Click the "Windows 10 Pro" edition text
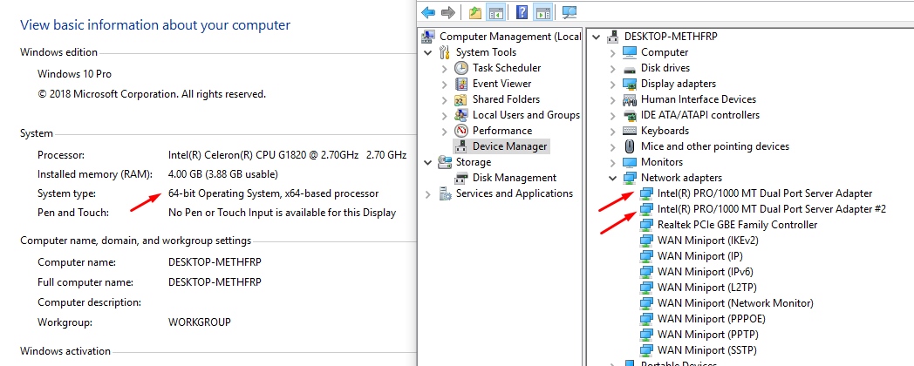Screen dimensions: 914x366 [x=75, y=74]
